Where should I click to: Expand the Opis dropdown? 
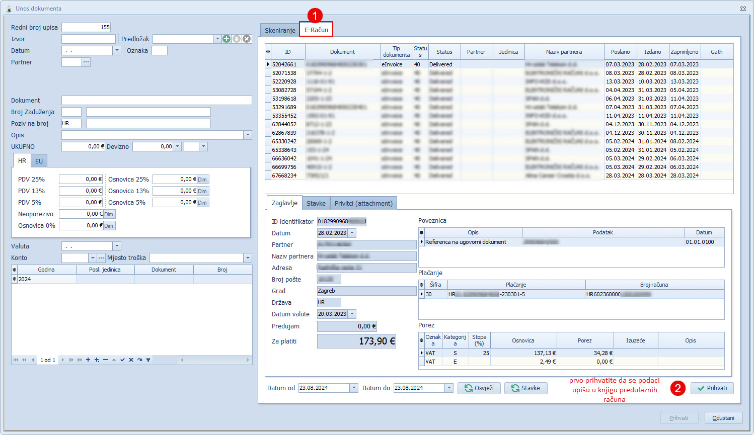pos(247,135)
